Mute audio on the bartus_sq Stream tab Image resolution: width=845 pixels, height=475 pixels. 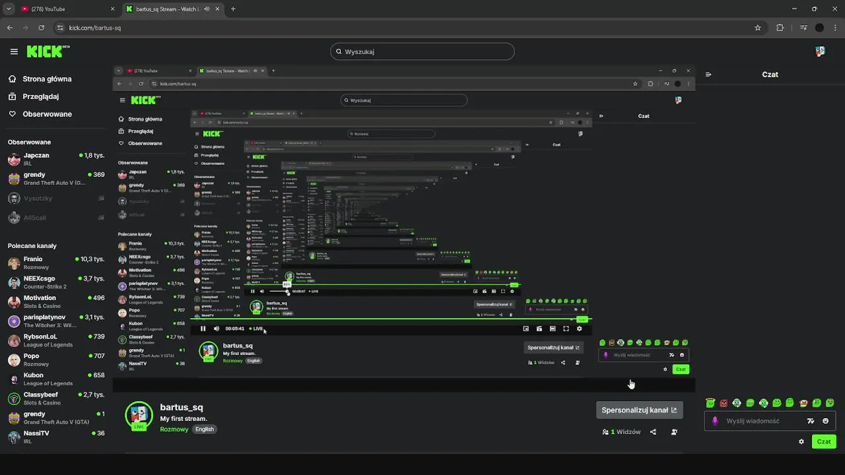coord(207,9)
